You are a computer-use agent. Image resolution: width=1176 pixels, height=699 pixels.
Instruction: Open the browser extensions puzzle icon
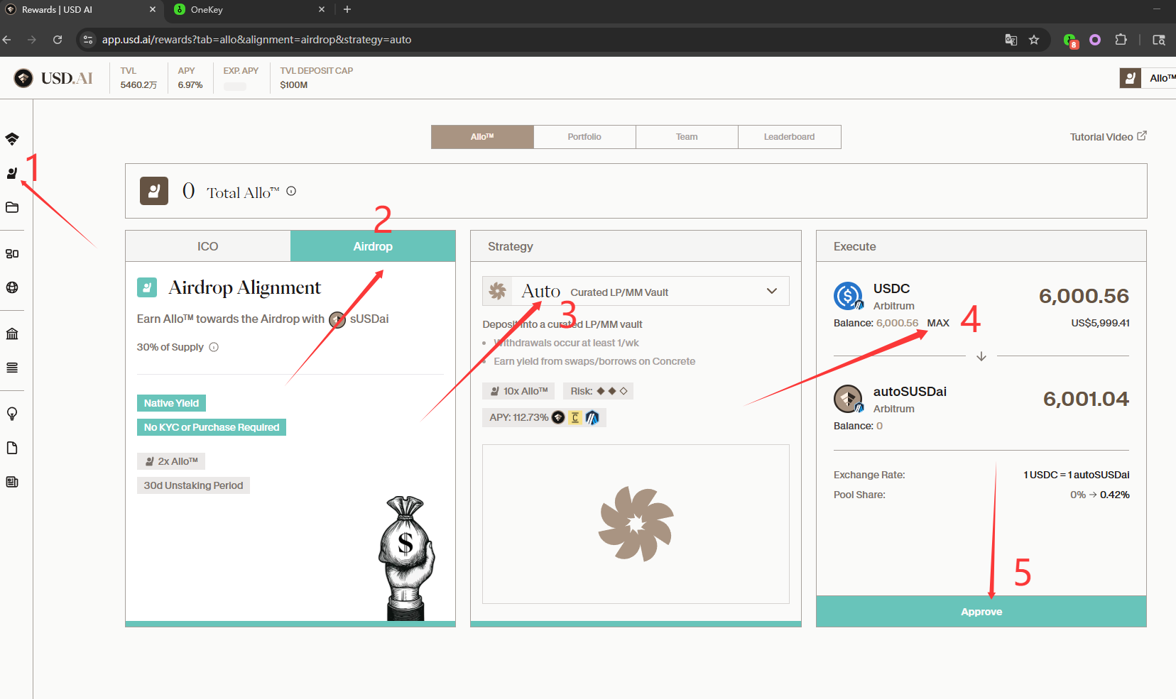[x=1121, y=40]
